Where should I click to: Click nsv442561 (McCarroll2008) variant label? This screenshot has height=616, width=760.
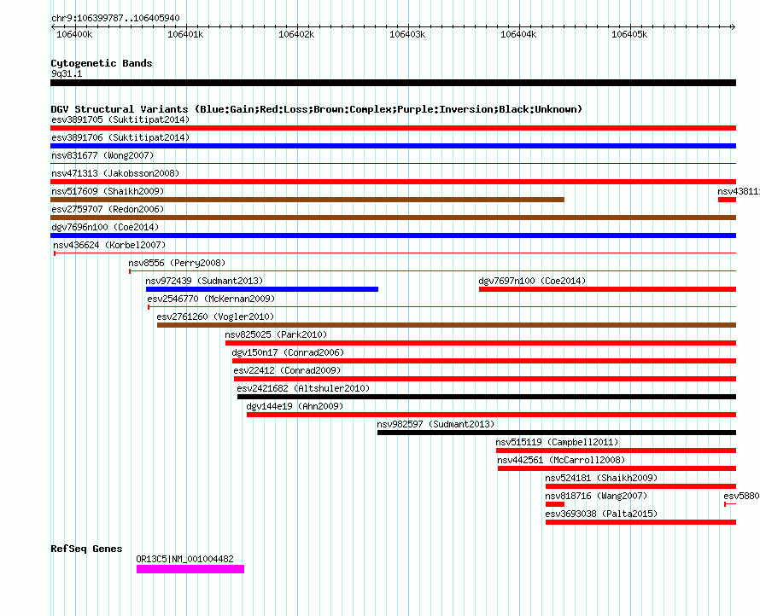[x=561, y=460]
